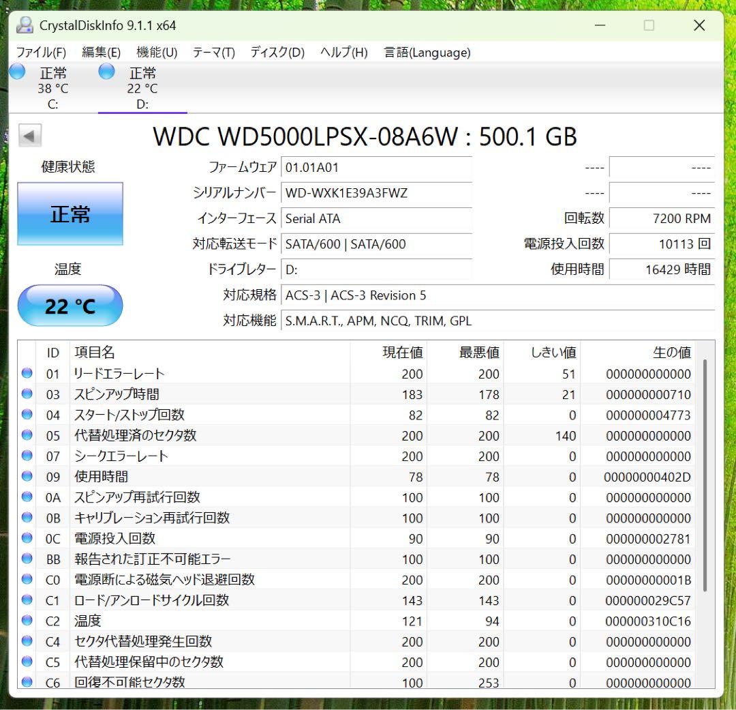Open the ファイル(F) menu
The image size is (736, 710).
coord(40,52)
